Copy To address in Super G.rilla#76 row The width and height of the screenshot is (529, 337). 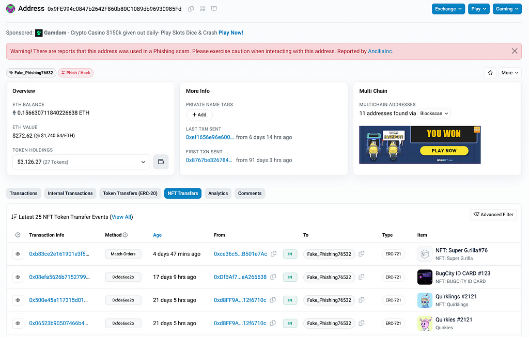pyautogui.click(x=361, y=254)
